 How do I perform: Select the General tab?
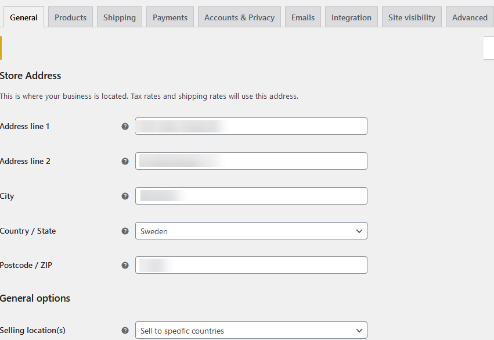pyautogui.click(x=24, y=17)
